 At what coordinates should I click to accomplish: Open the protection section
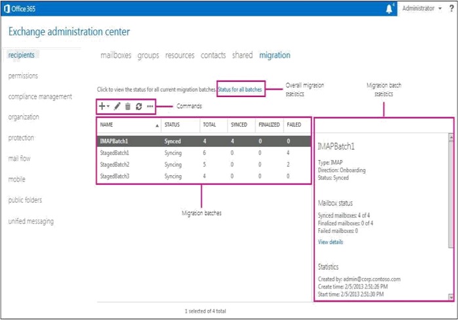click(21, 138)
